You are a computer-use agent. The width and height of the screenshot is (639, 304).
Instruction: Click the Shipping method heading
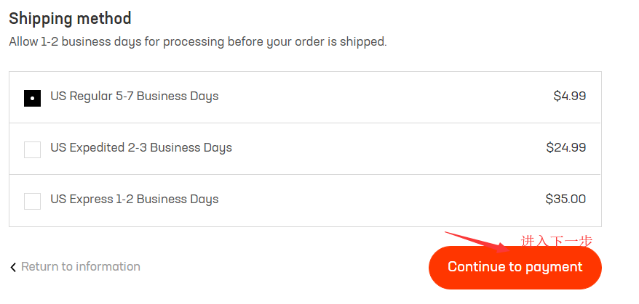point(70,18)
